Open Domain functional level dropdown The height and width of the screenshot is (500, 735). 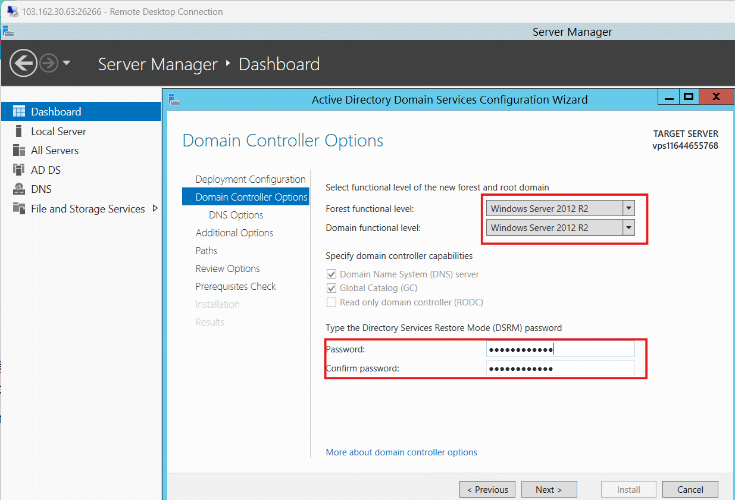point(628,227)
